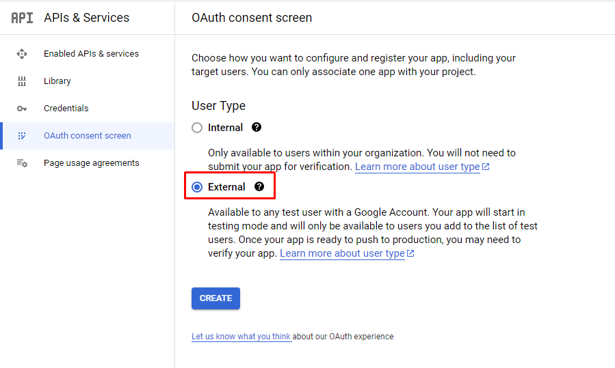
Task: Open Page usage agreements sidebar item
Action: click(88, 163)
